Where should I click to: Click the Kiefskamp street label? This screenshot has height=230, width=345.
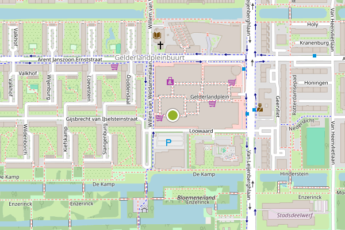click(x=66, y=139)
